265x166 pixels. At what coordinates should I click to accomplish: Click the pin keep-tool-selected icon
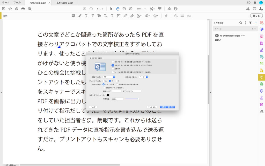(x=166, y=16)
